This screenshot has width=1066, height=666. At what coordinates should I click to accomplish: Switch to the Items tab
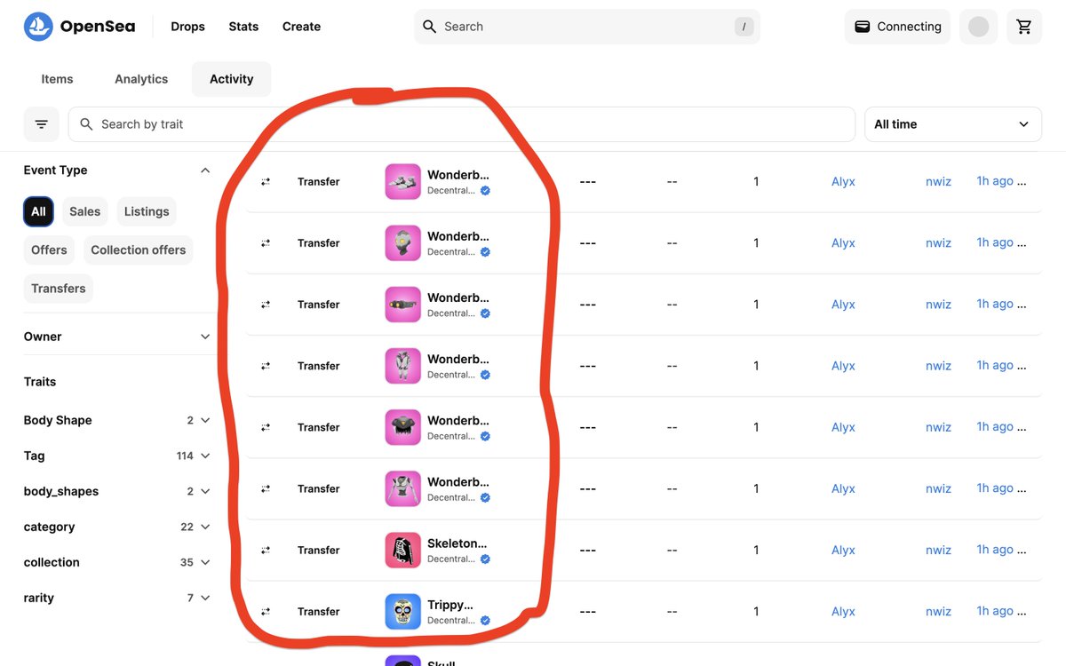coord(57,79)
